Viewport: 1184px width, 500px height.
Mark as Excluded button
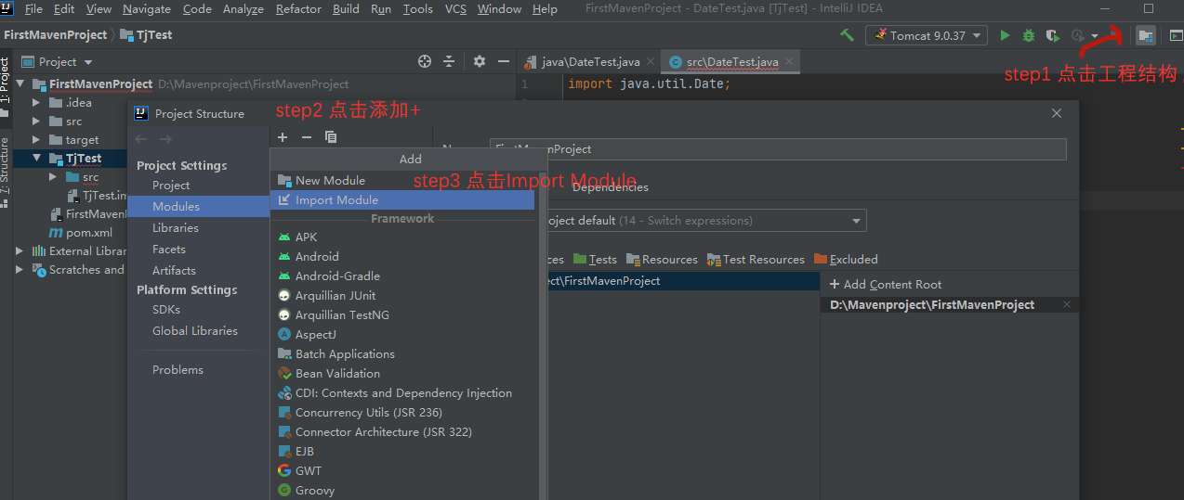(846, 259)
